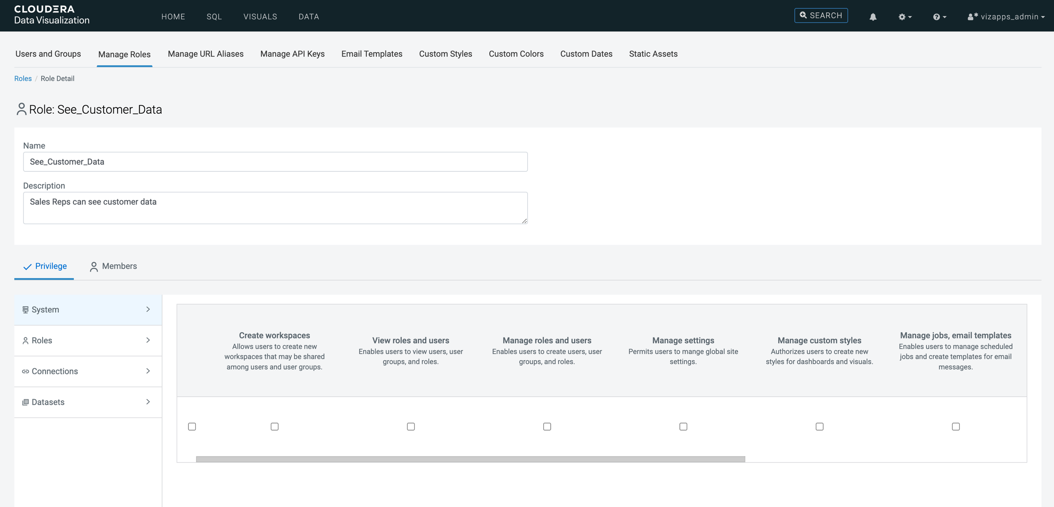The height and width of the screenshot is (507, 1054).
Task: Click the horizontal scrollbar under privileges
Action: [470, 459]
